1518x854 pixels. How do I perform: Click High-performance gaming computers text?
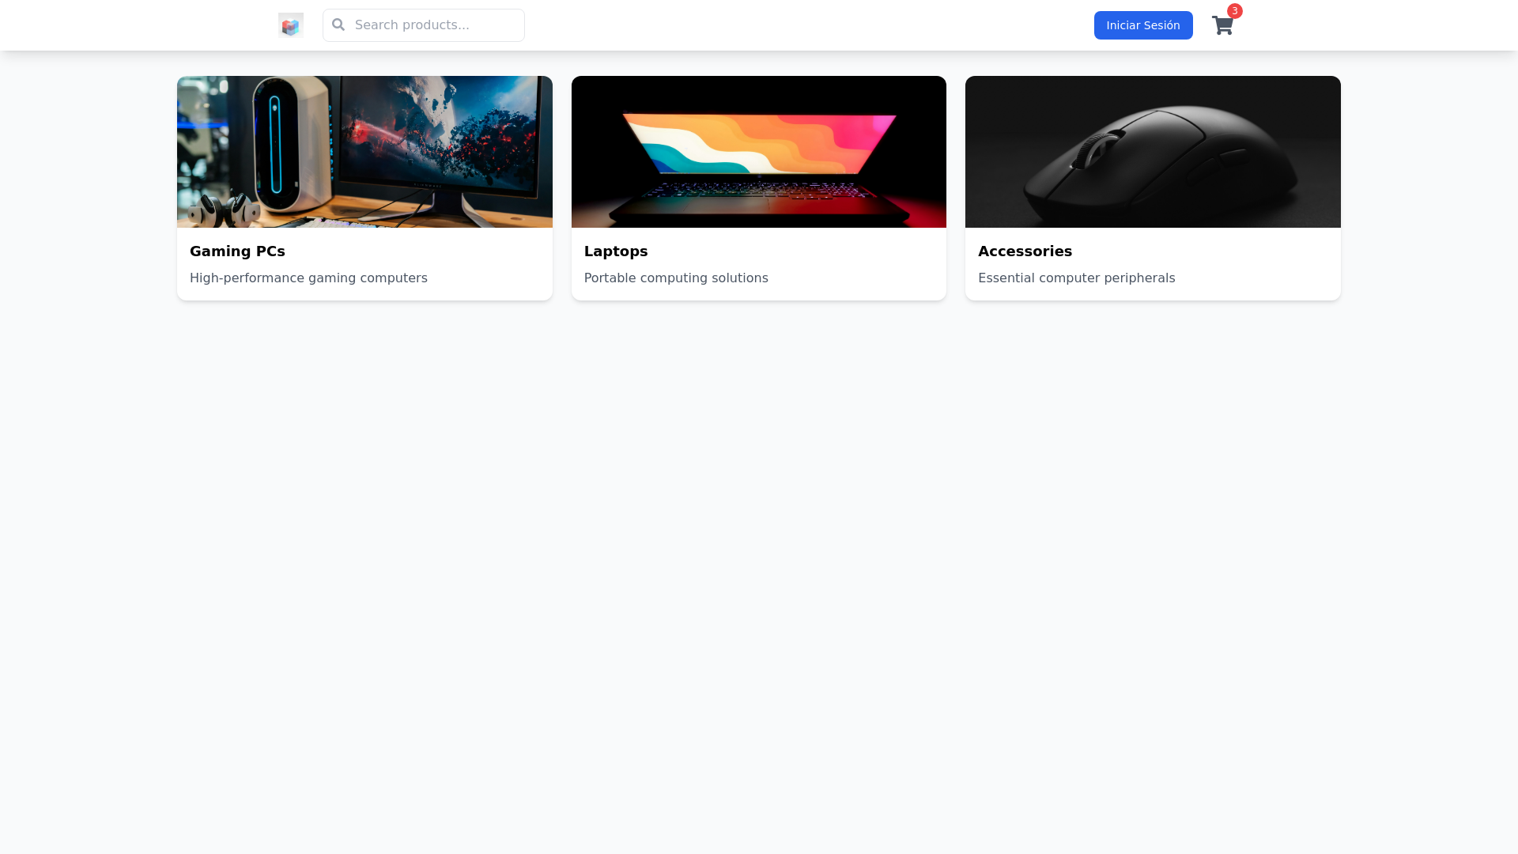point(308,278)
